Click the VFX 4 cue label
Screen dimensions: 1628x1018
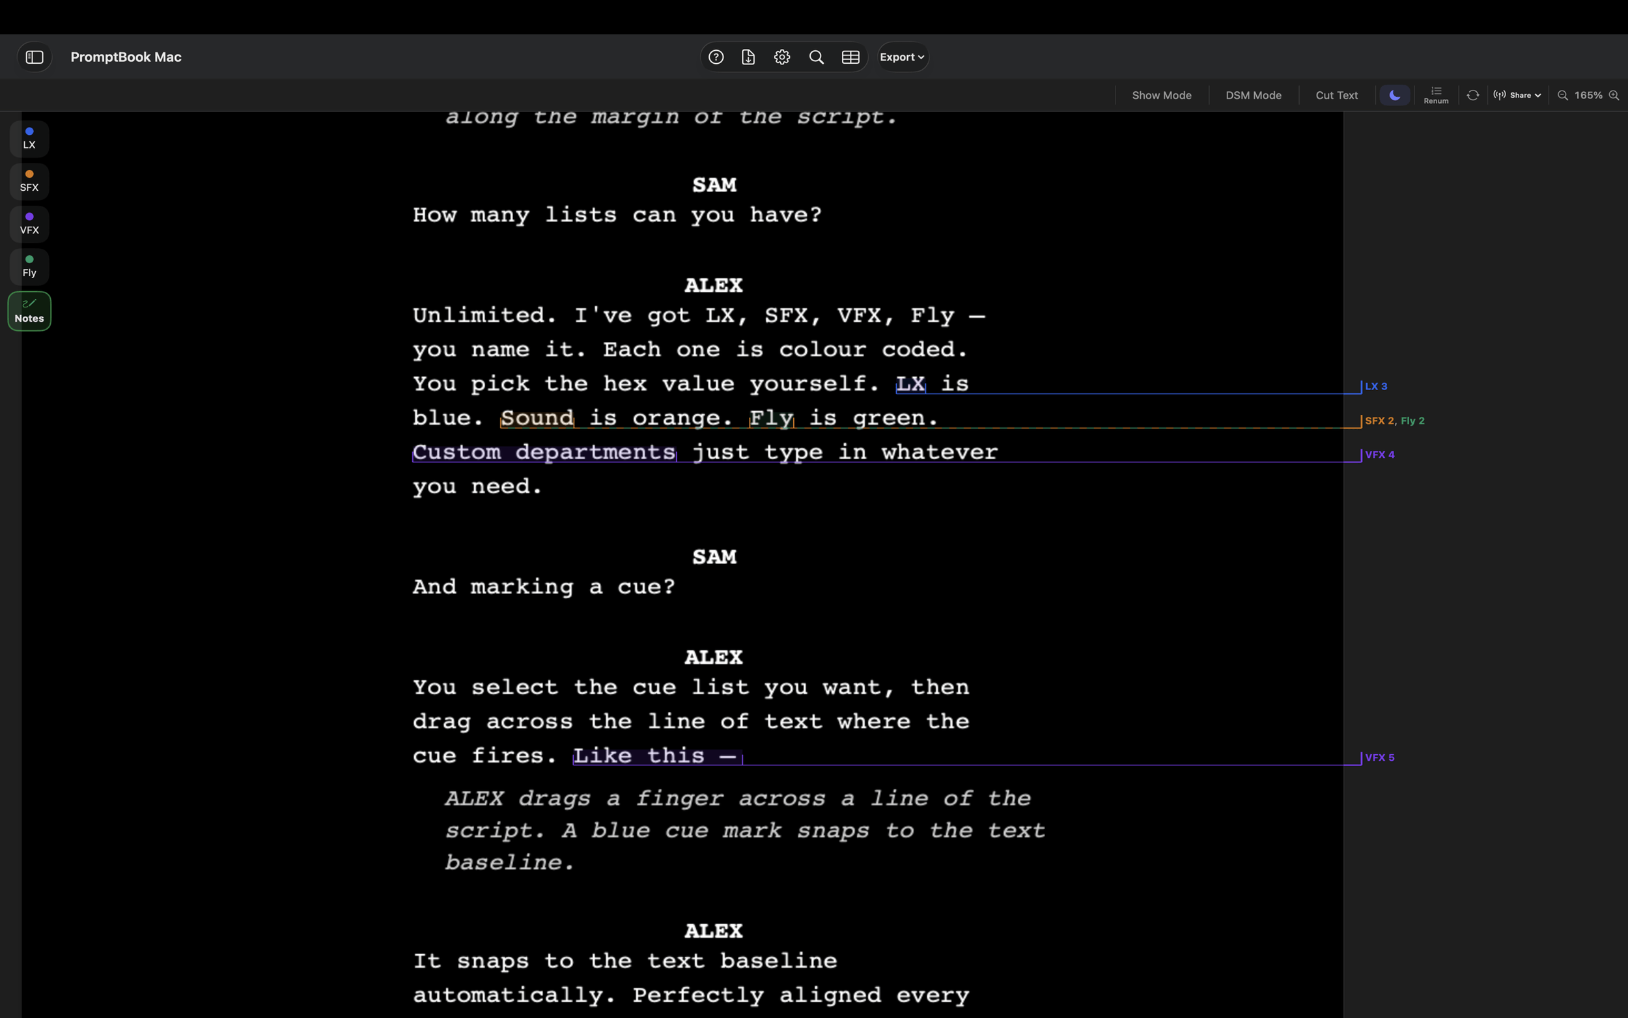[1379, 455]
